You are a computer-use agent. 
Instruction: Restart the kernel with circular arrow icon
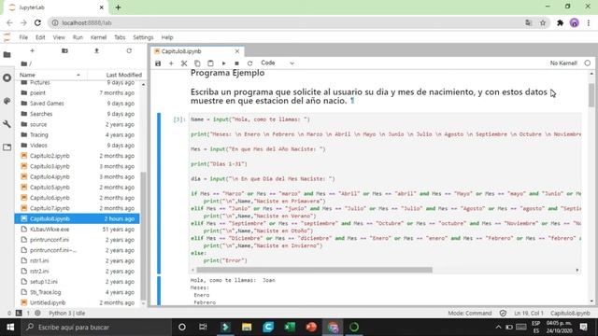click(x=249, y=63)
